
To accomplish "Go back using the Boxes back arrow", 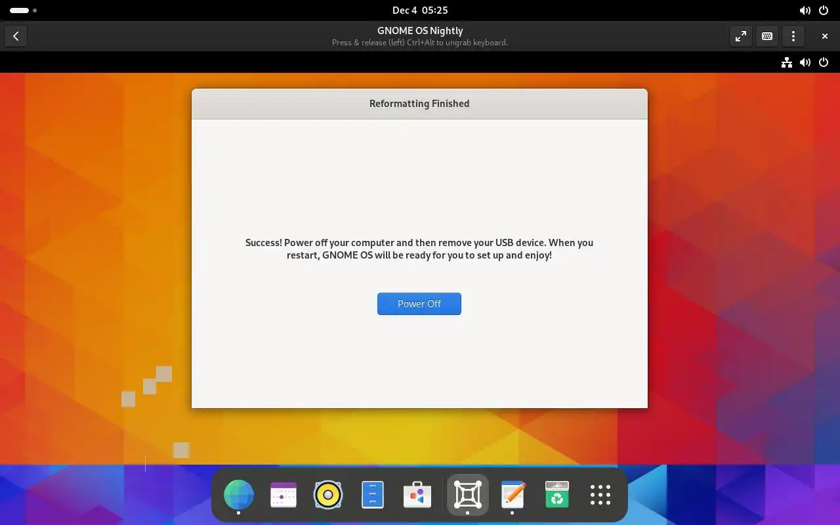I will click(x=16, y=36).
